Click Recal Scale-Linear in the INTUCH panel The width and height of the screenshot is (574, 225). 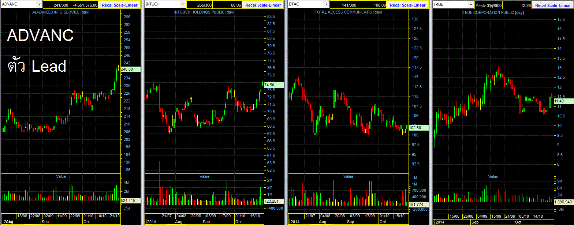click(x=263, y=5)
